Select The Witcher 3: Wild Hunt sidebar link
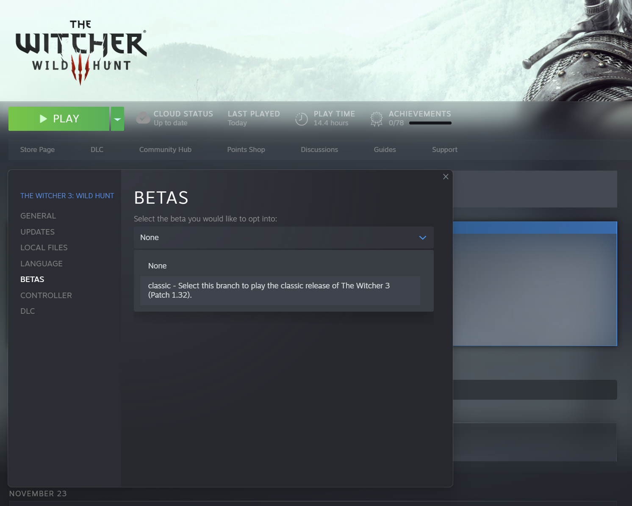This screenshot has height=506, width=632. (x=67, y=196)
